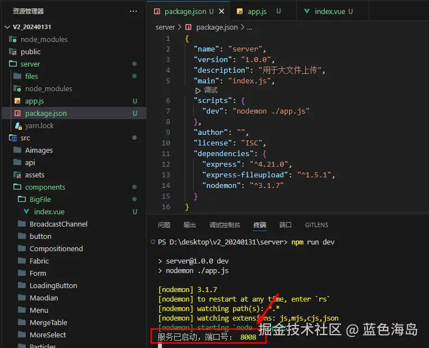The width and height of the screenshot is (429, 348).
Task: Expand the Compositionend folder
Action: click(x=56, y=248)
